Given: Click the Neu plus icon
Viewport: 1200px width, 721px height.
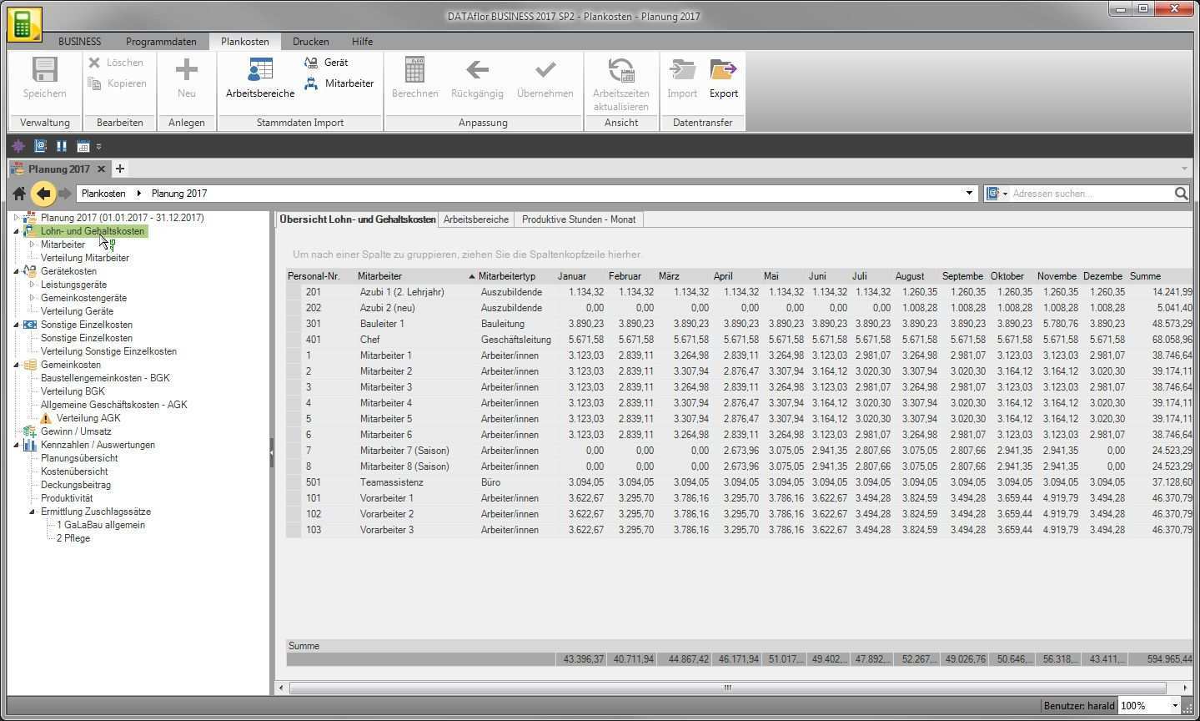Looking at the screenshot, I should (186, 70).
